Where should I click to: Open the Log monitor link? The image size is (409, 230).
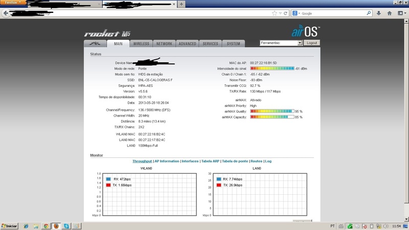click(x=268, y=161)
